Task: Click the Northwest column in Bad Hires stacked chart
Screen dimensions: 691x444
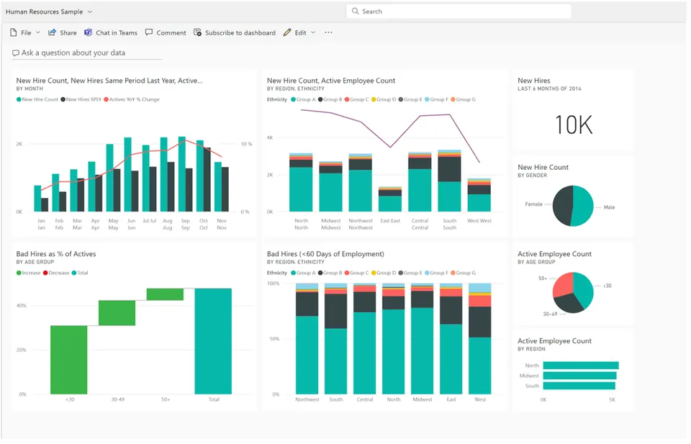Action: click(x=307, y=339)
